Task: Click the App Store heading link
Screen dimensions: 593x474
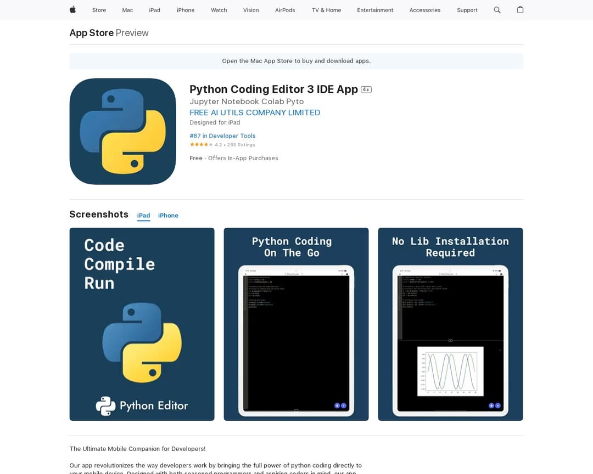Action: [92, 33]
